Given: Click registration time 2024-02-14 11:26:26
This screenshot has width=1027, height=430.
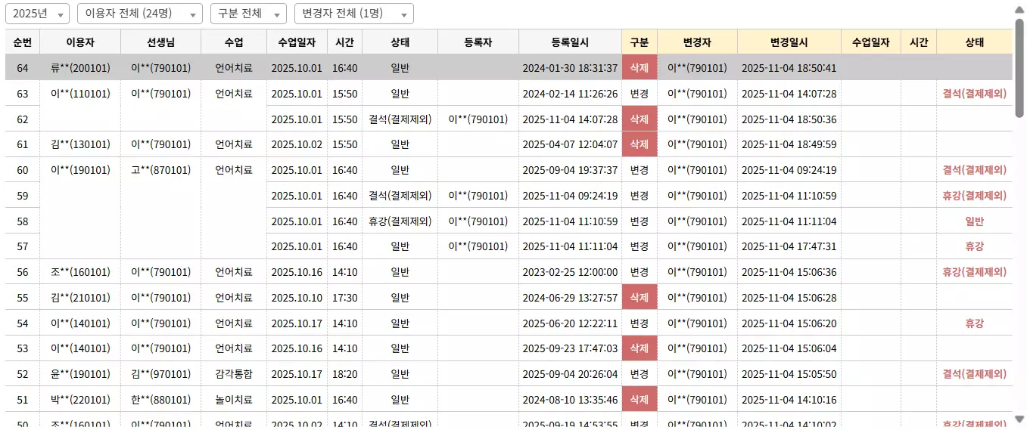Looking at the screenshot, I should 570,94.
